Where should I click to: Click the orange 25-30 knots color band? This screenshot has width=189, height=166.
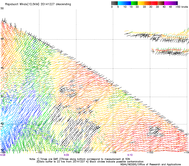click(148, 3)
